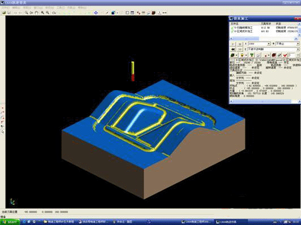The width and height of the screenshot is (301, 225).
Task: Click the blue four-arrow move icon
Action: tap(96, 12)
